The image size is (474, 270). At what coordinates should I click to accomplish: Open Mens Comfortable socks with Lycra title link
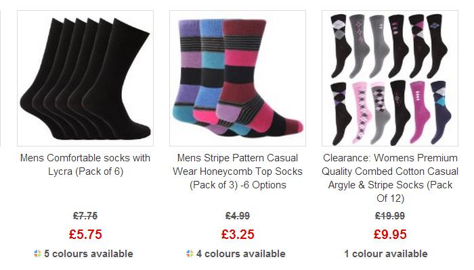point(85,165)
